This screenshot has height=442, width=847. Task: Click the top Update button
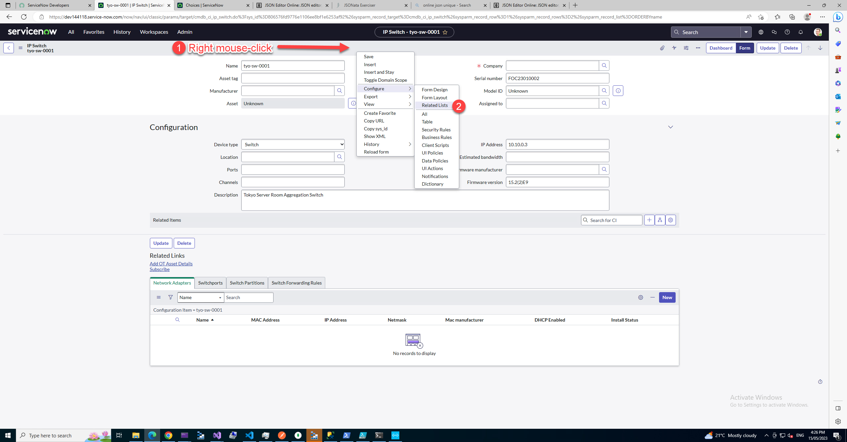click(768, 48)
